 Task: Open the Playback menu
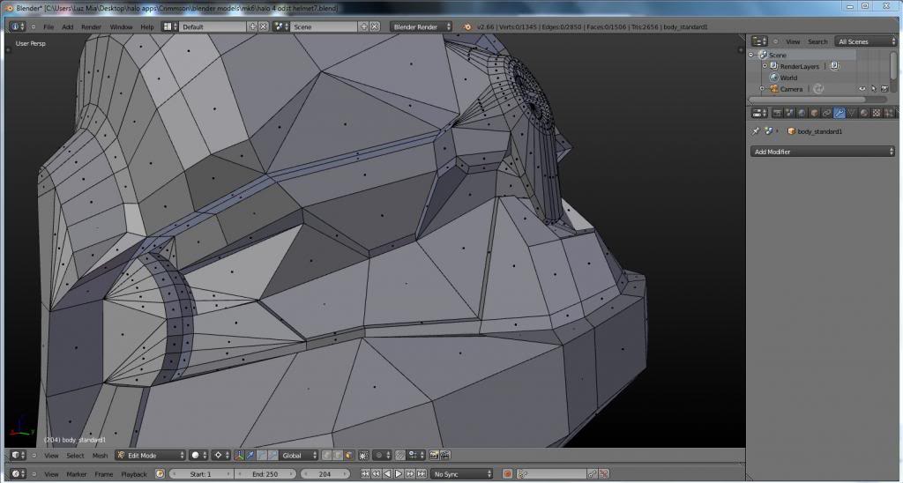tap(134, 474)
